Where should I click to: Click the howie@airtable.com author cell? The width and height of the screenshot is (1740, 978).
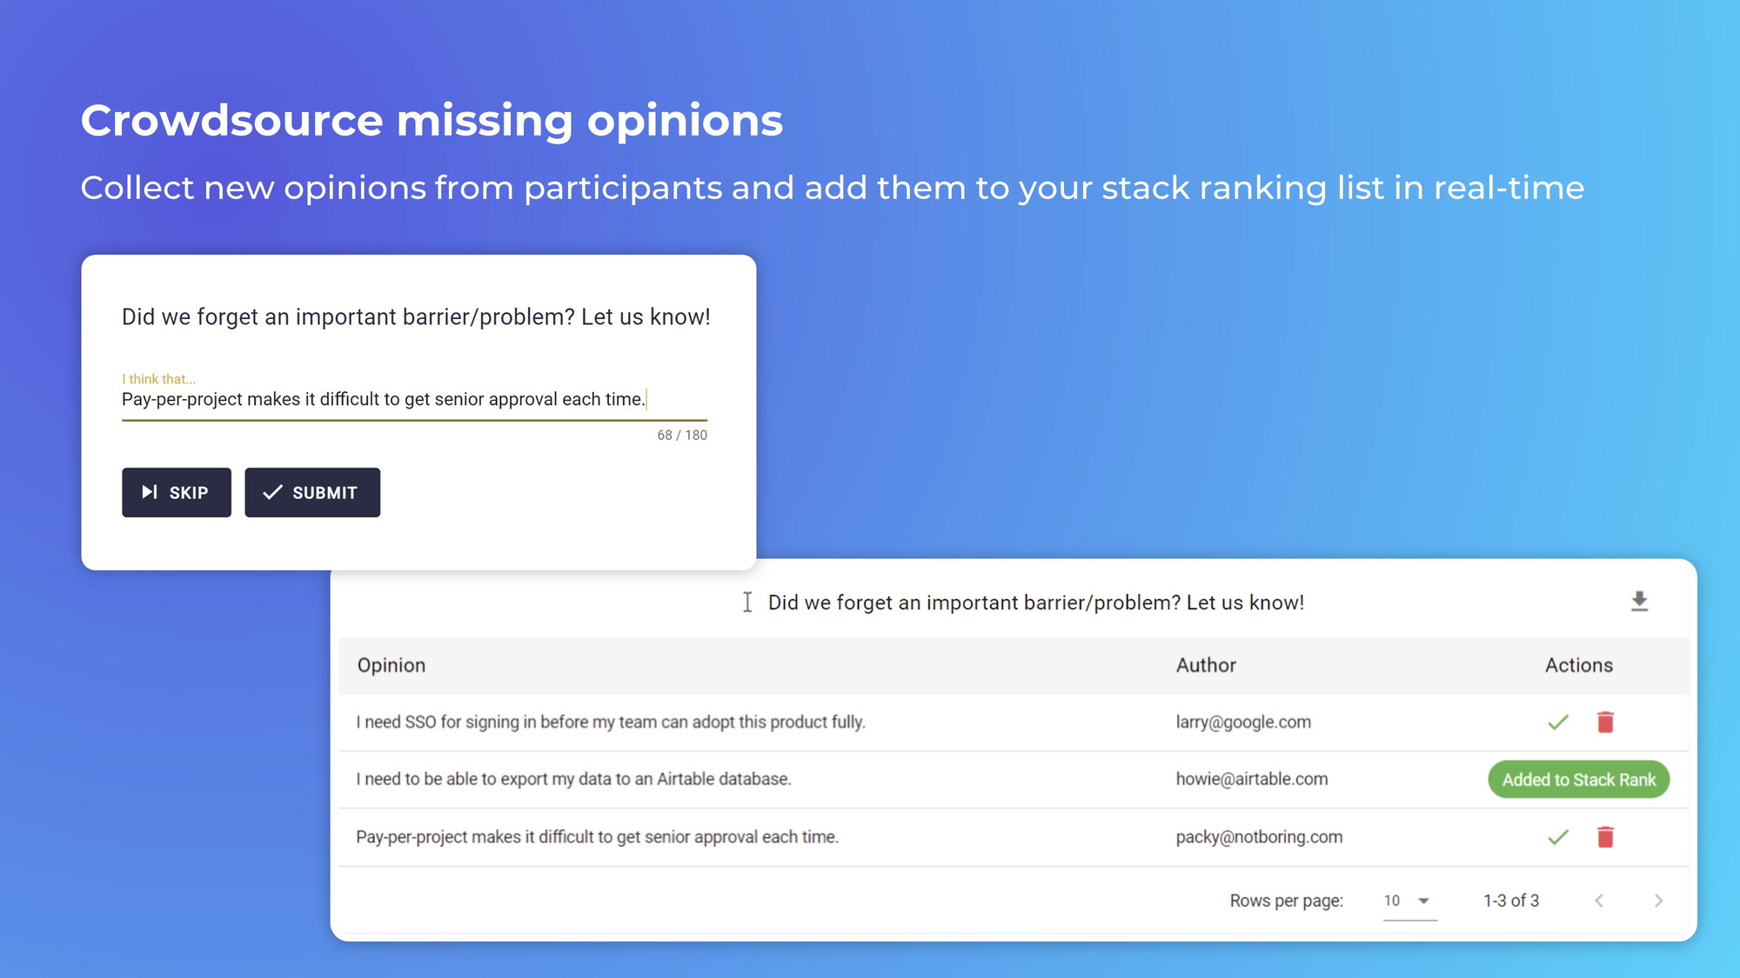[x=1251, y=780]
